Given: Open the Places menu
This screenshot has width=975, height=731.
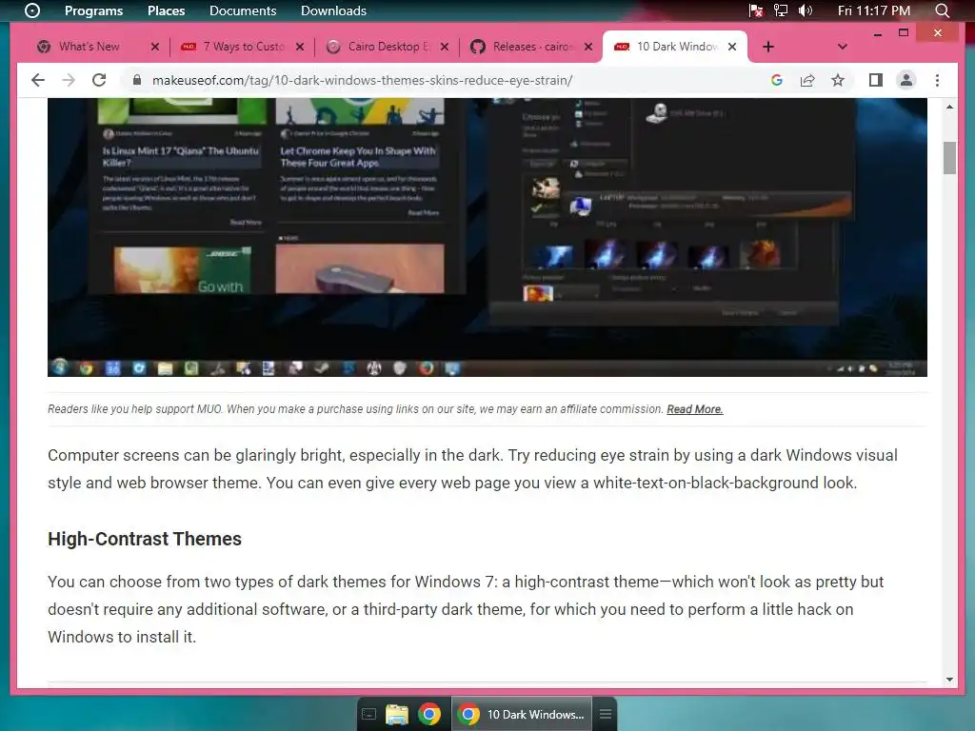Looking at the screenshot, I should (x=166, y=10).
